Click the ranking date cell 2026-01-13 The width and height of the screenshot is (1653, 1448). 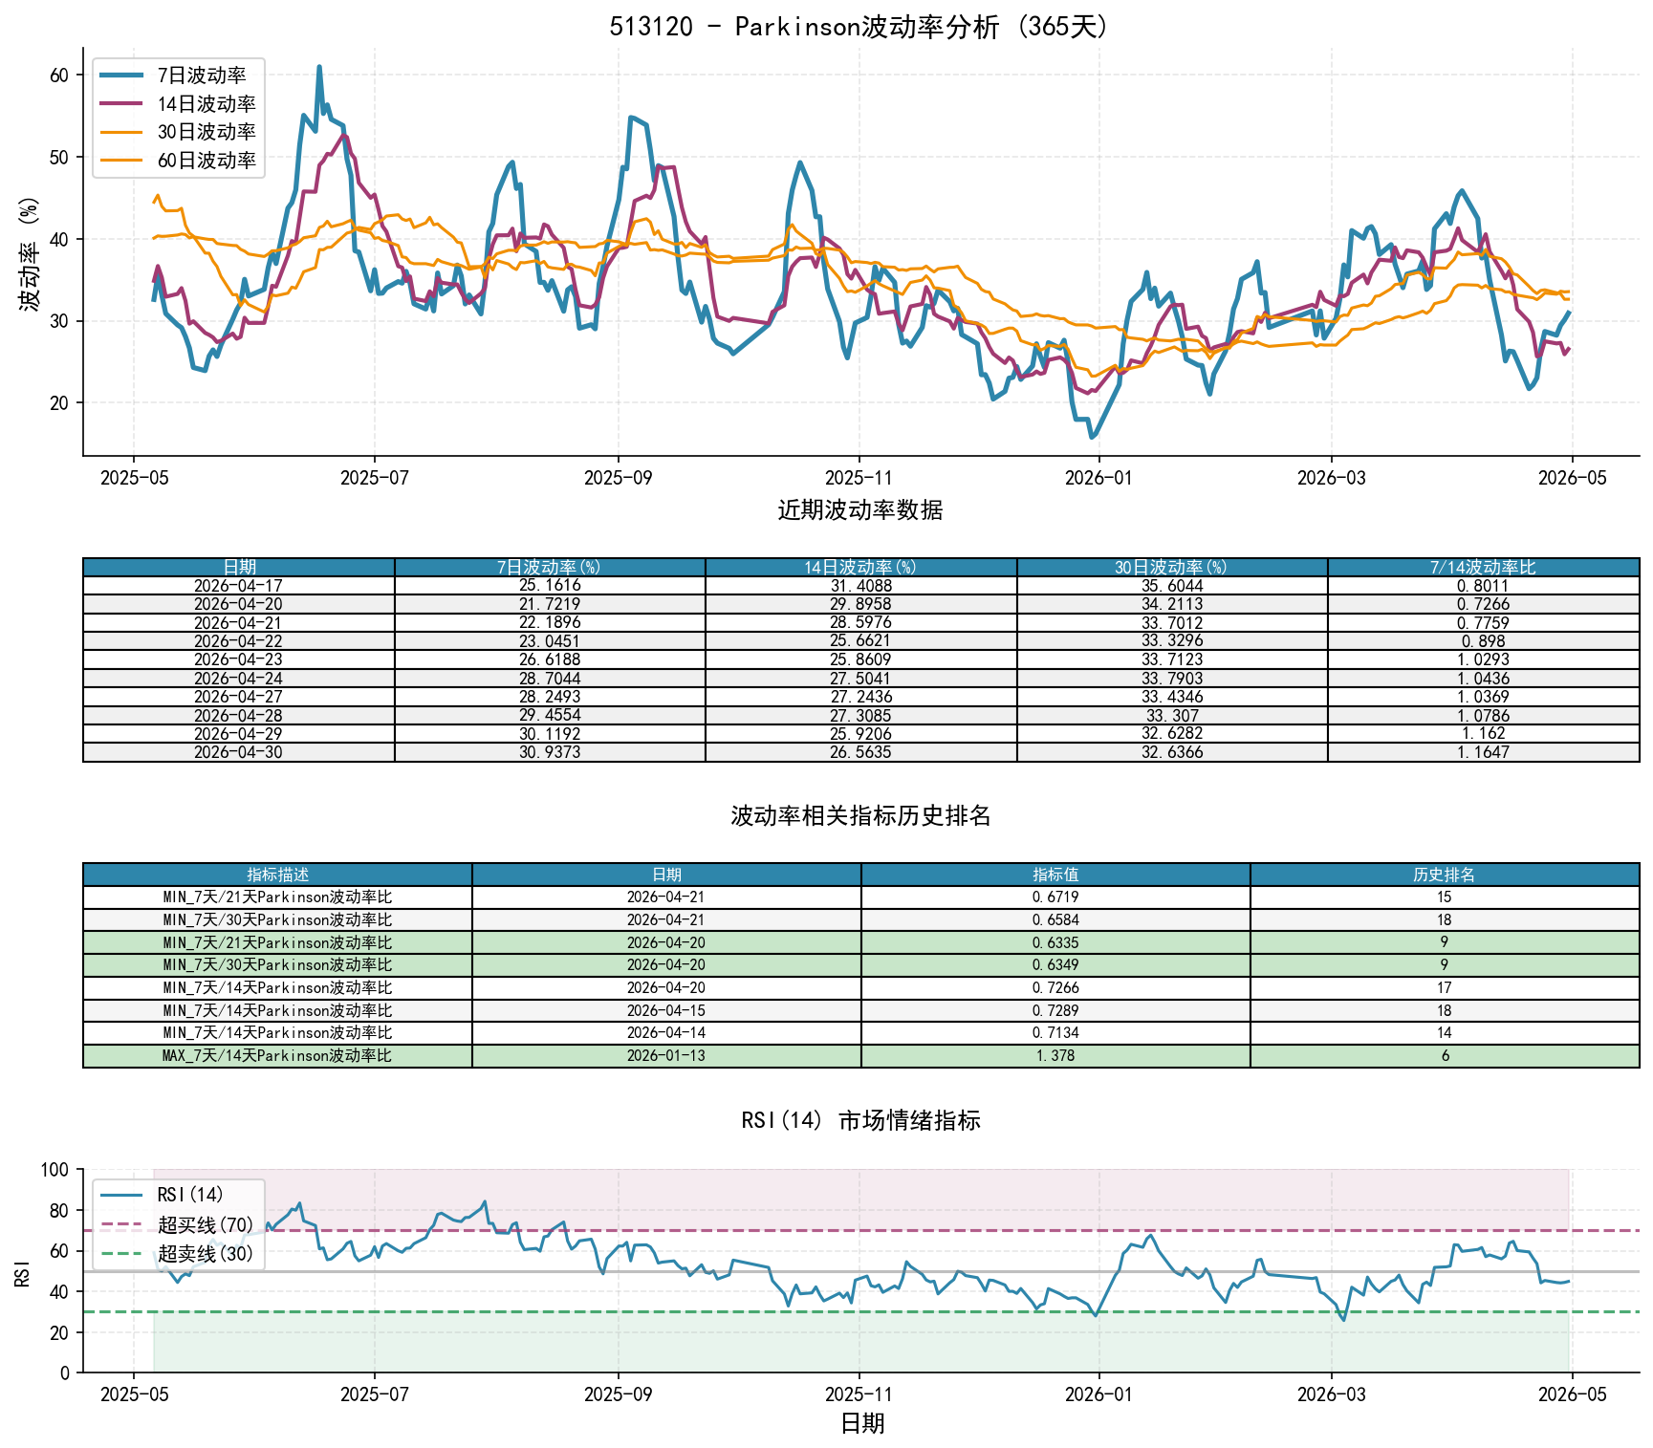tap(666, 1056)
